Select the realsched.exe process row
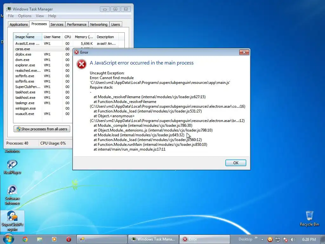Image resolution: width=325 pixels, height=244 pixels. 43,71
